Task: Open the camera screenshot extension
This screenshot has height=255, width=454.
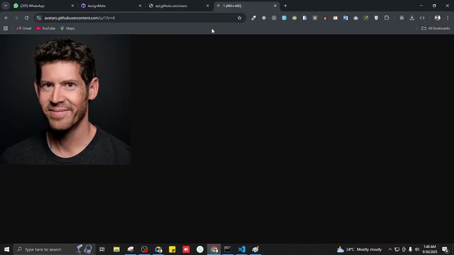Action: point(356,18)
